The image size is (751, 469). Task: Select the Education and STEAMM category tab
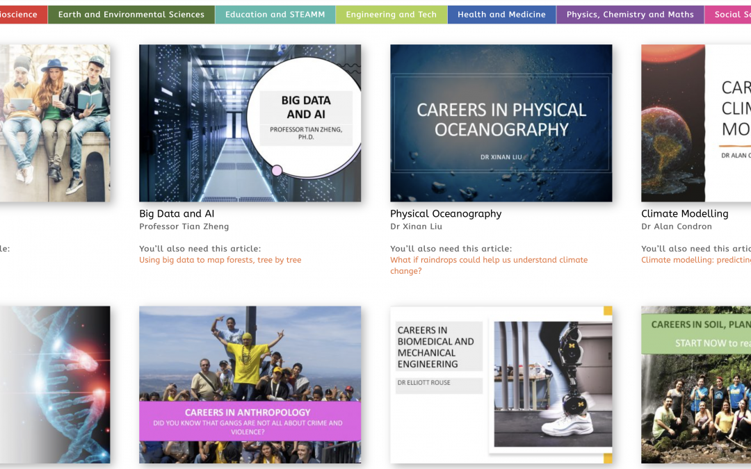[x=275, y=15]
